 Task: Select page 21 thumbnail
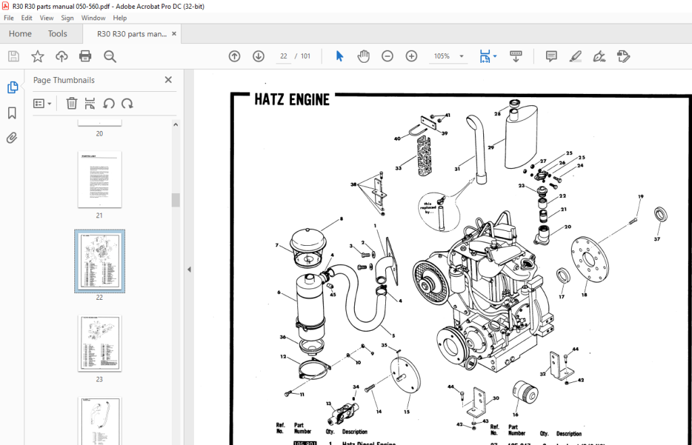[99, 180]
